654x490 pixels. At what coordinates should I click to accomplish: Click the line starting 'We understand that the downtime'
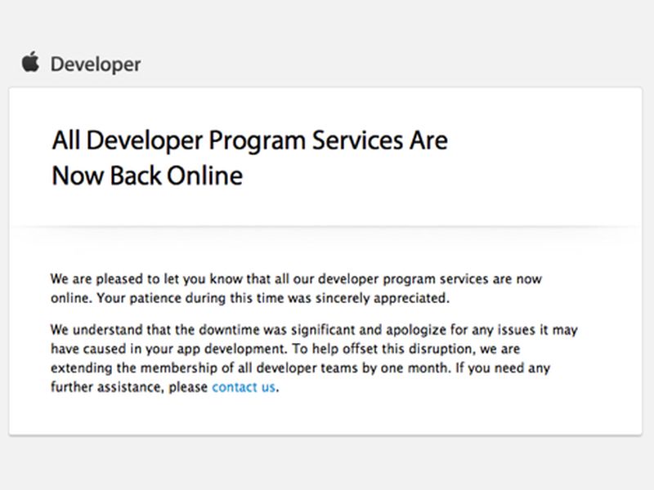click(x=314, y=330)
